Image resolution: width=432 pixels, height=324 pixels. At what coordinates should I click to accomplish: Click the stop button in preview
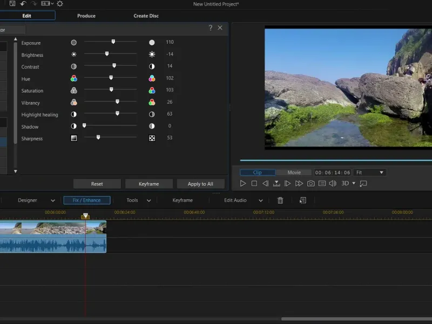pyautogui.click(x=254, y=184)
